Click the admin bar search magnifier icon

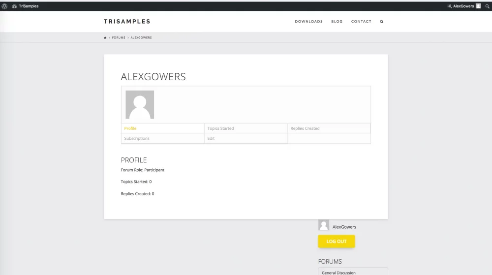[487, 6]
